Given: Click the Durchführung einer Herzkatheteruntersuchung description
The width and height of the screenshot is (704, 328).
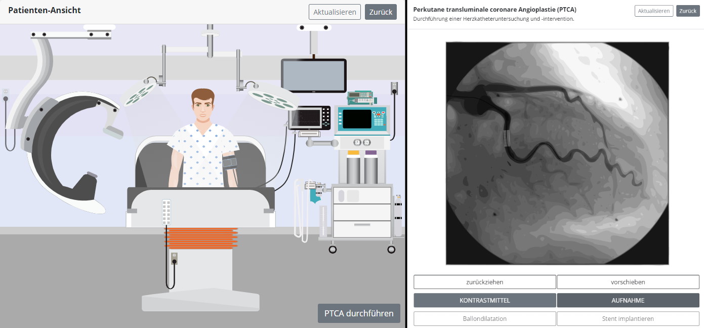Looking at the screenshot, I should [493, 19].
